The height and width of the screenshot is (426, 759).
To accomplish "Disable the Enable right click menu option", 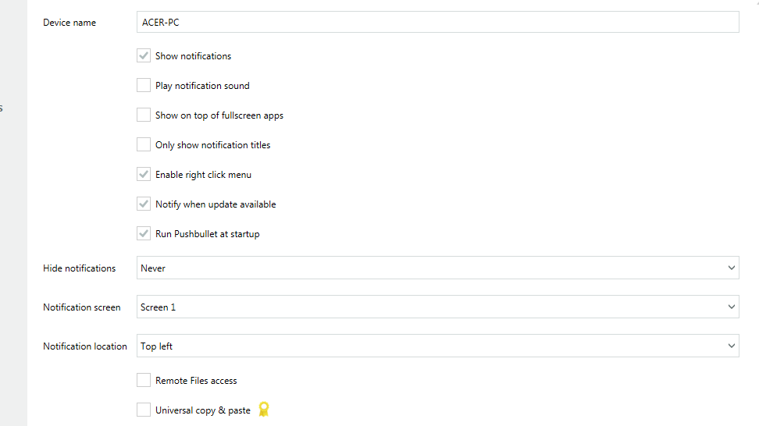I will (x=144, y=175).
